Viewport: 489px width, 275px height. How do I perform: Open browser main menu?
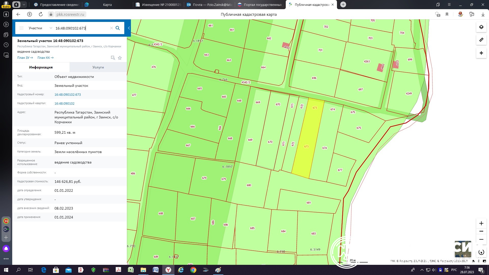point(449,5)
